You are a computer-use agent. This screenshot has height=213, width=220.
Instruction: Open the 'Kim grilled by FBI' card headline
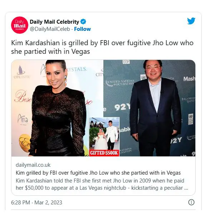pos(98,172)
